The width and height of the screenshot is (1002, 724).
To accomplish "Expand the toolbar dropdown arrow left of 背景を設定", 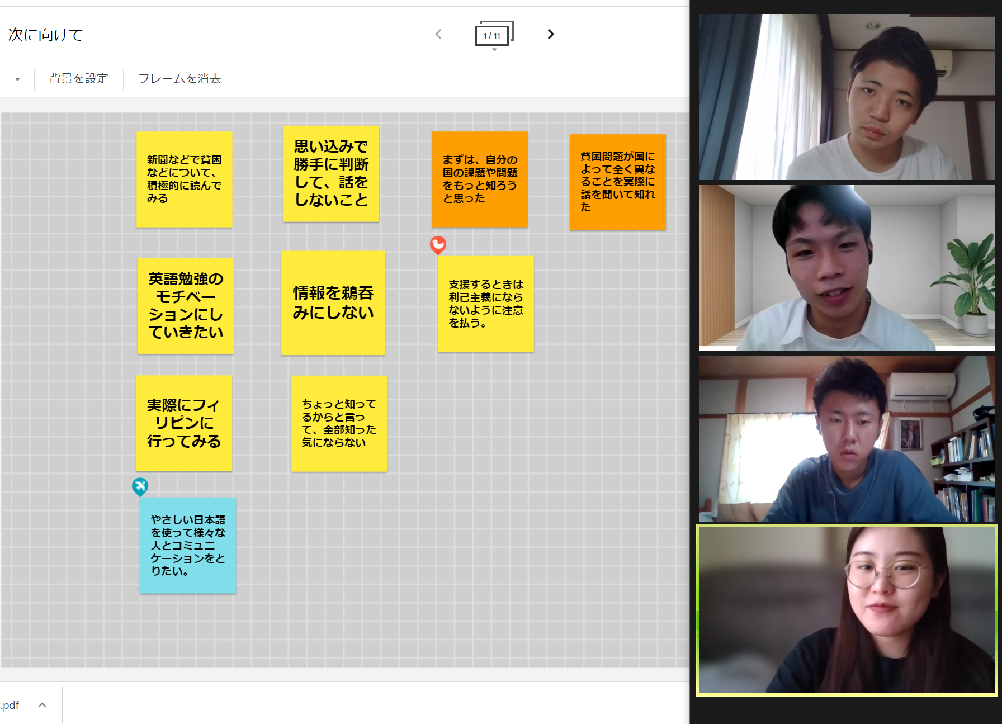I will (x=17, y=79).
